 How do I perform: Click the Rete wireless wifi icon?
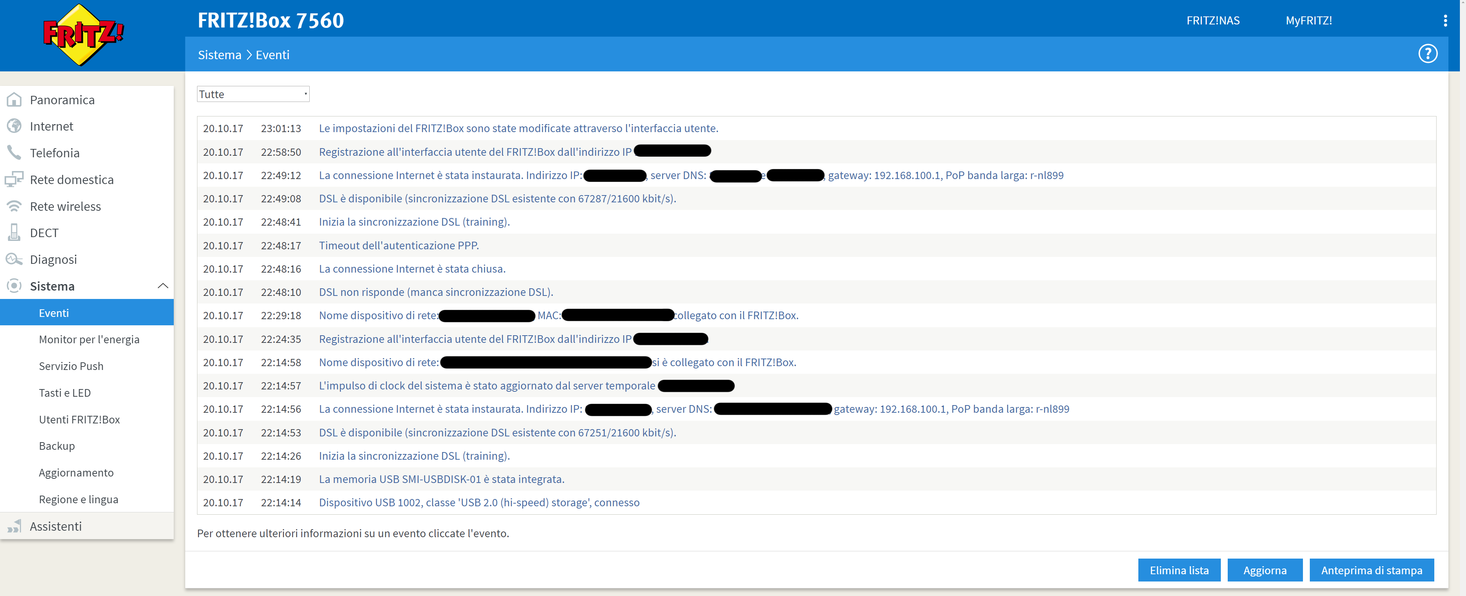pos(14,206)
